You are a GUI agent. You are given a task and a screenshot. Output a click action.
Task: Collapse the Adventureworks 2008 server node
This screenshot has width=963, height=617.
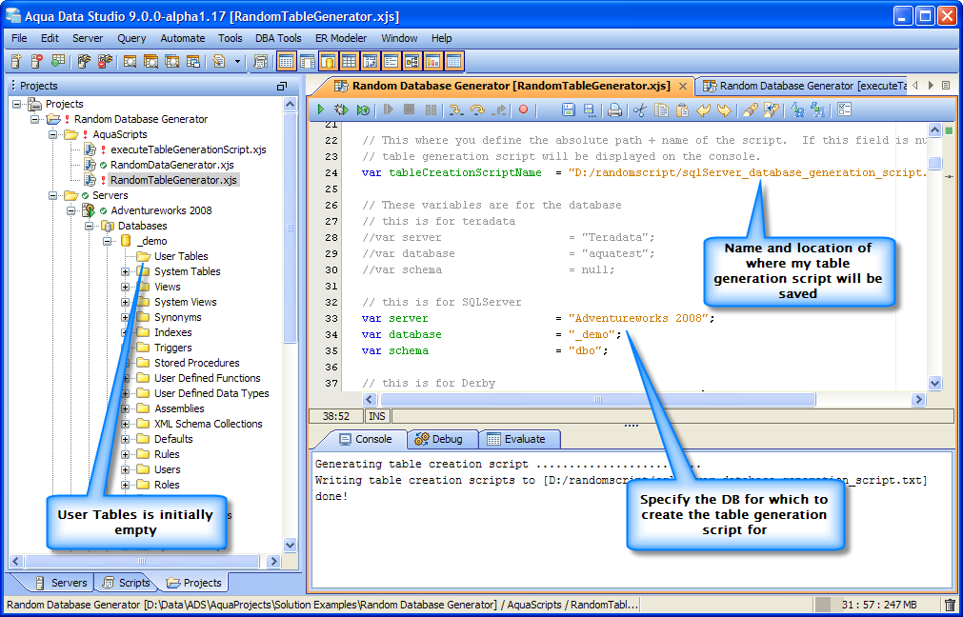pos(71,210)
